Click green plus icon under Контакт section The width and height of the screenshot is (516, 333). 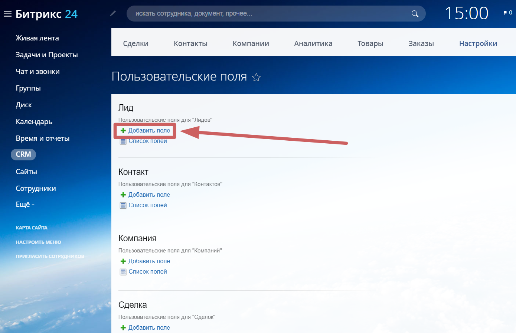123,195
